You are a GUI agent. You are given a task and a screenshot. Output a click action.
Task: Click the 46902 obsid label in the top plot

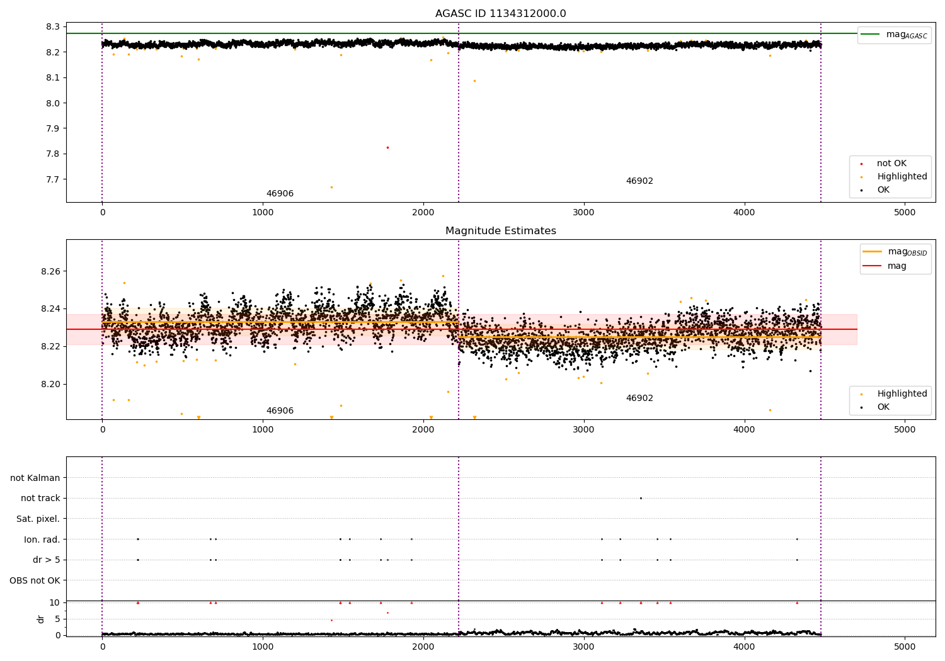point(639,181)
